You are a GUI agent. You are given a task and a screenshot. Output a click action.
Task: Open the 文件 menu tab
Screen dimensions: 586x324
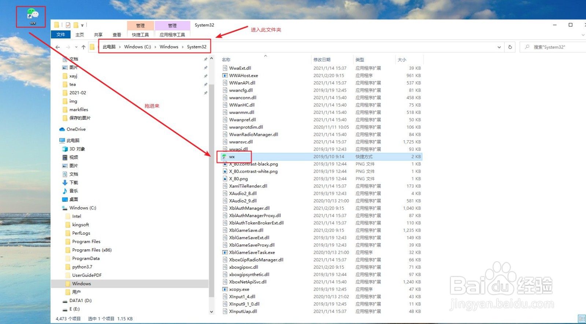click(x=61, y=35)
